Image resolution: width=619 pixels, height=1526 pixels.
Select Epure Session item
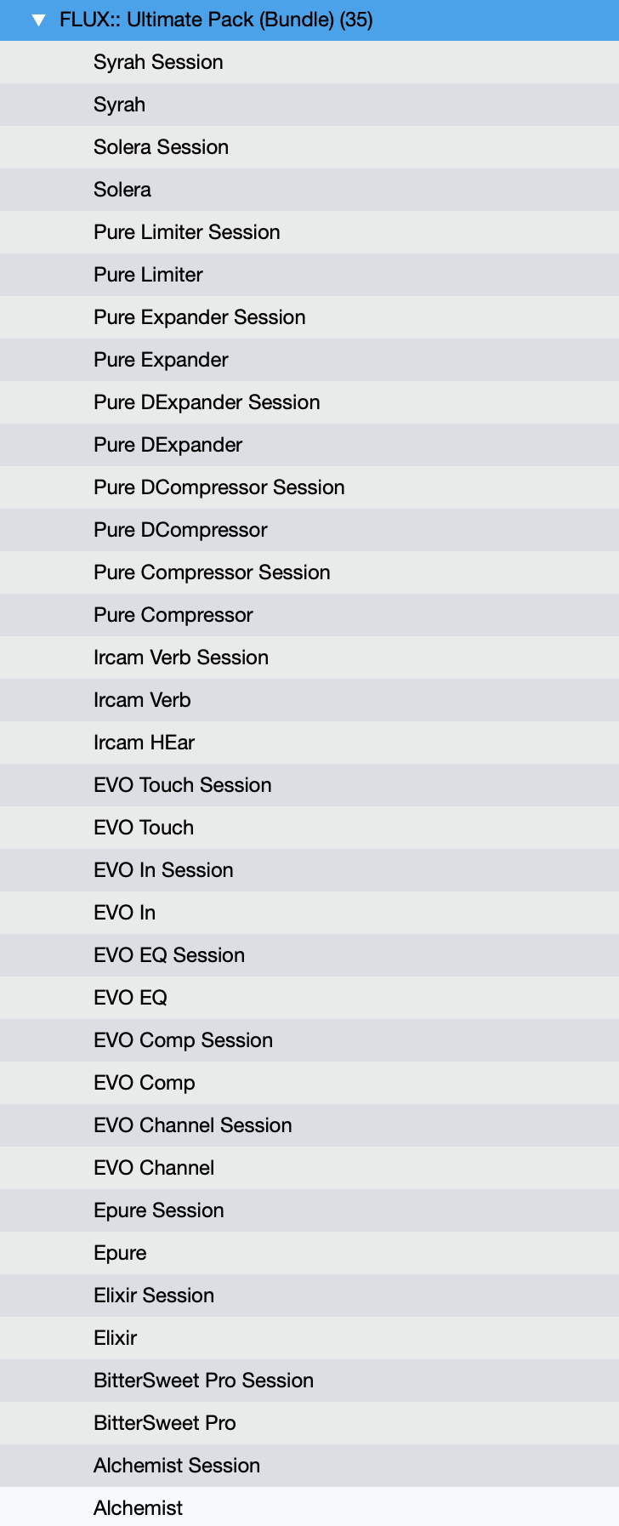click(159, 1210)
